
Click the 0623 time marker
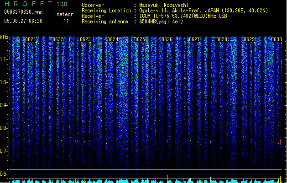[x=85, y=39]
